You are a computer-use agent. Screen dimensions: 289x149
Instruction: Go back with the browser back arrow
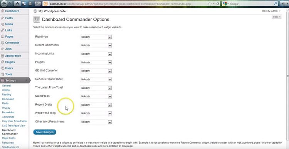point(5,3)
